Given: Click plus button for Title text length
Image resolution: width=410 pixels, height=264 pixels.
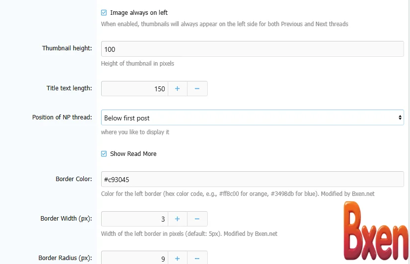Looking at the screenshot, I should (x=178, y=89).
